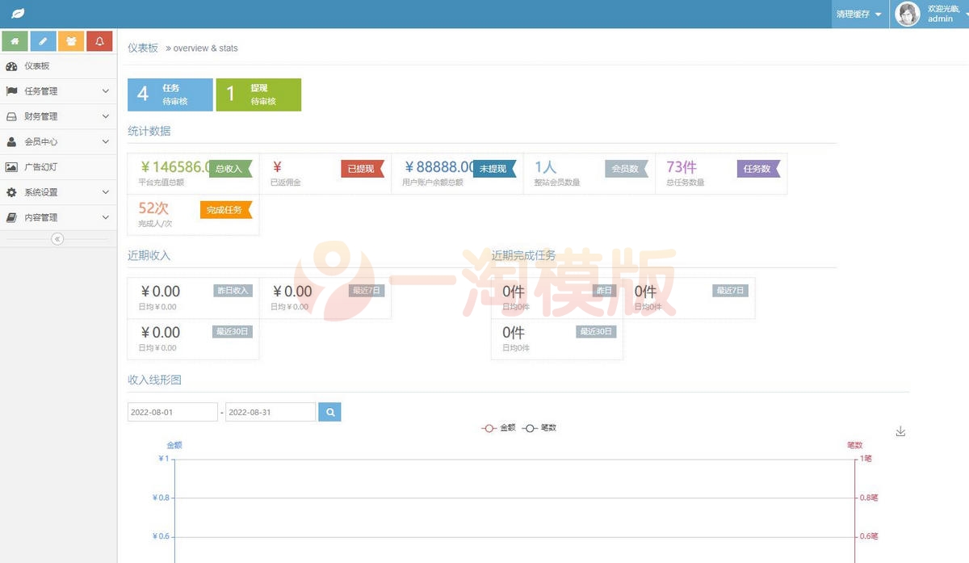Toggle the 金额 series in chart legend
This screenshot has height=563, width=969.
pos(498,427)
